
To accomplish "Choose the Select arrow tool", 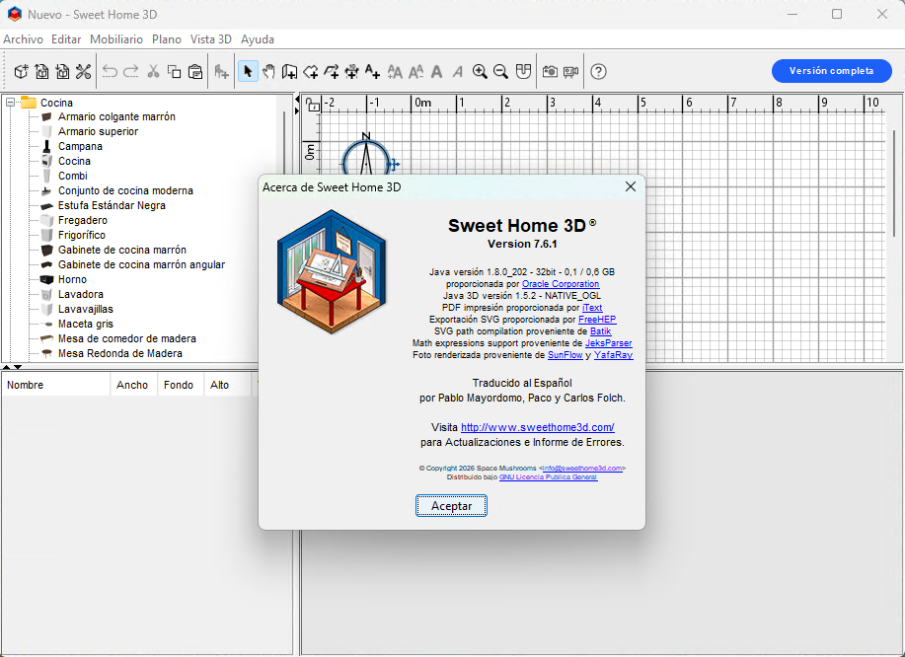I will (x=248, y=72).
